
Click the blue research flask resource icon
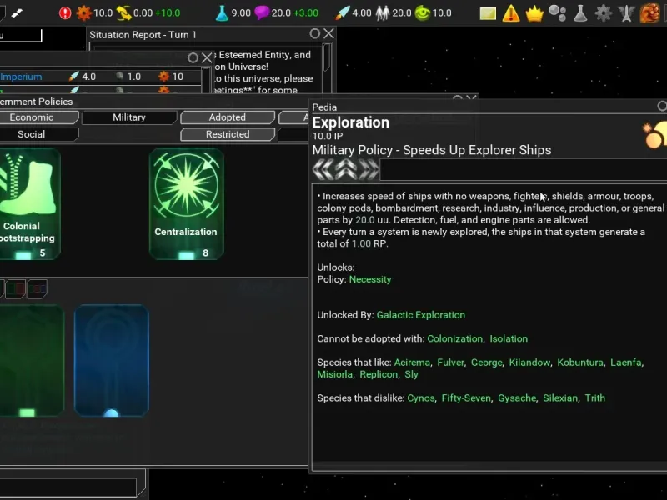coord(222,12)
